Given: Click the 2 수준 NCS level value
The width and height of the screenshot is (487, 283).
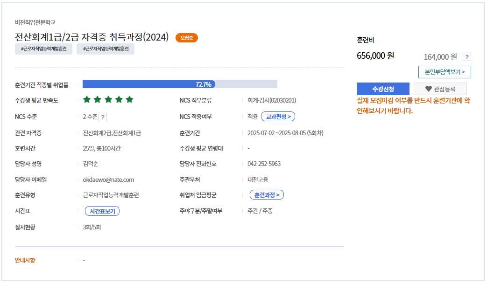Looking at the screenshot, I should 90,117.
